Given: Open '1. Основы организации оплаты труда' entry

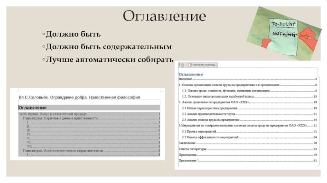Looking at the screenshot, I should (248, 85).
